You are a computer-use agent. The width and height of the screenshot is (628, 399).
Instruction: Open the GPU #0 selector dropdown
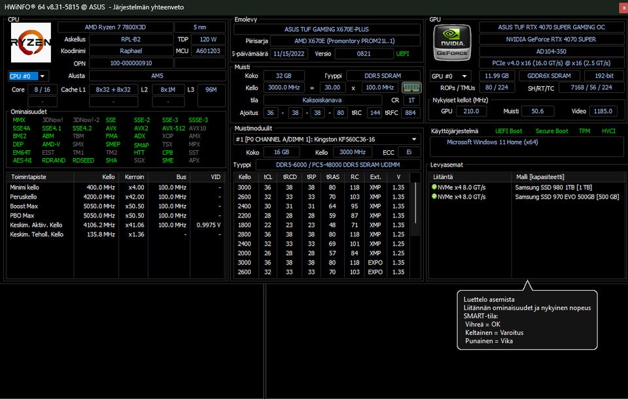[466, 76]
